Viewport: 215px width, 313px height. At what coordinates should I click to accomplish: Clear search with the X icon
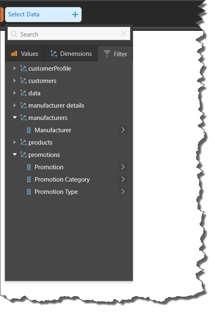click(124, 34)
